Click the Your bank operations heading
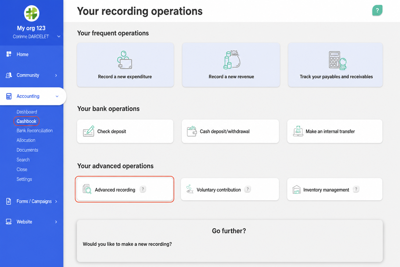Screen dimensions: 400x267 108,109
